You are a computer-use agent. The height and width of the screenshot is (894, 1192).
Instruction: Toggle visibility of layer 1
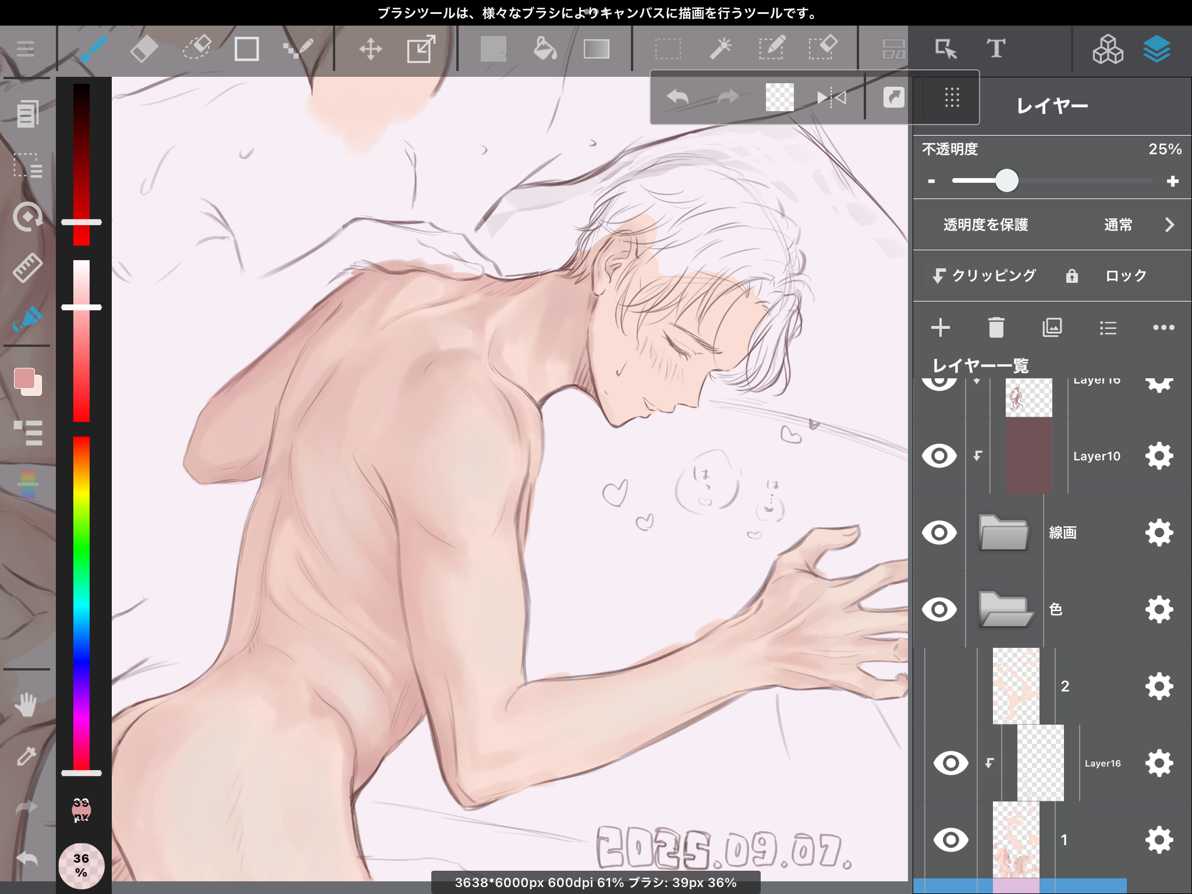[950, 840]
